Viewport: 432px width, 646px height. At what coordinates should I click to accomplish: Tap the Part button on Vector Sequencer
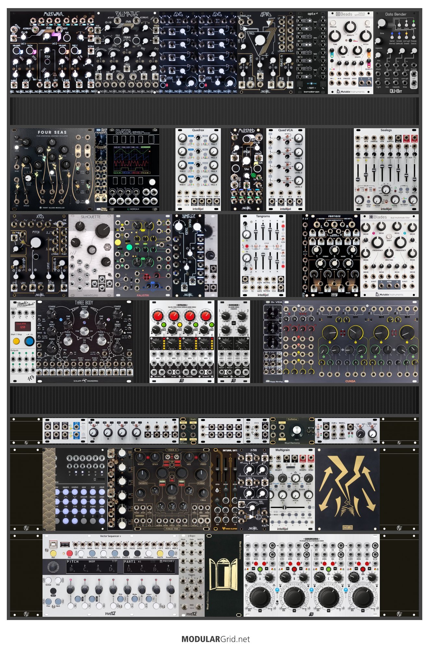pos(58,580)
